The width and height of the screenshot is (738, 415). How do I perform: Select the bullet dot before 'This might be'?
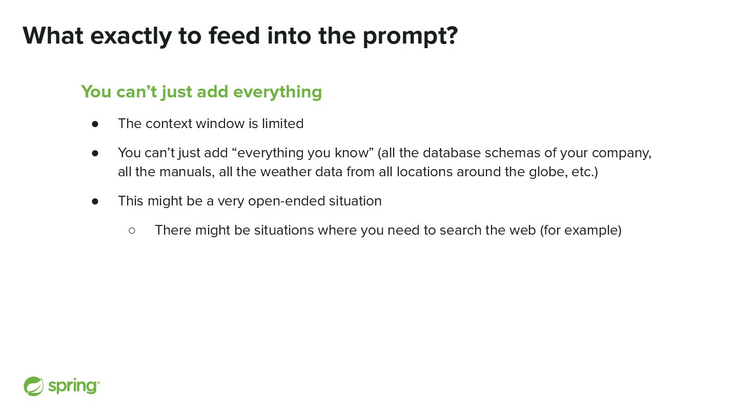click(95, 201)
